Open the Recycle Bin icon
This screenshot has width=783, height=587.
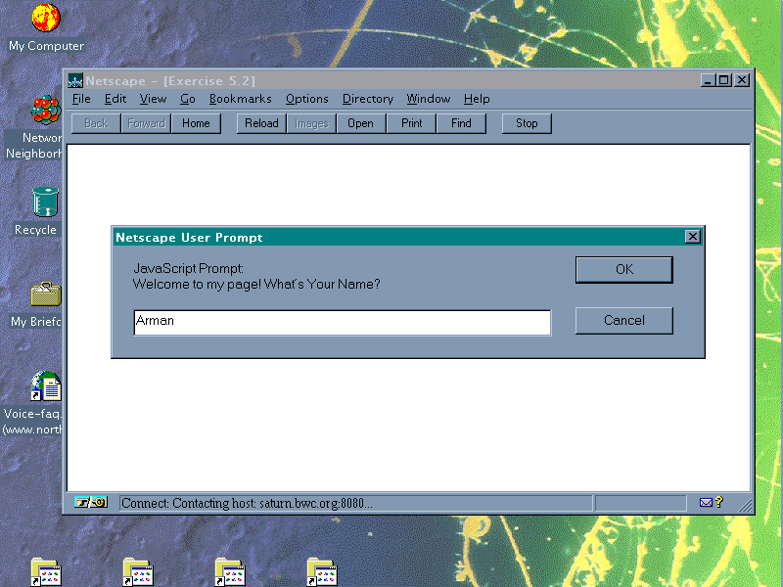click(45, 202)
